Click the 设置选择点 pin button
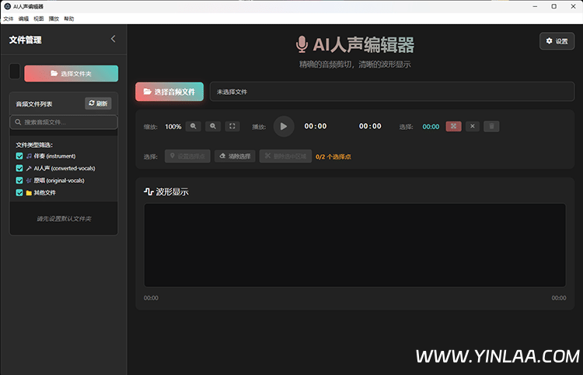Image resolution: width=583 pixels, height=375 pixels. tap(187, 156)
